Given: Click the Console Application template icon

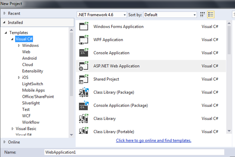Looking at the screenshot, I should (x=84, y=52).
